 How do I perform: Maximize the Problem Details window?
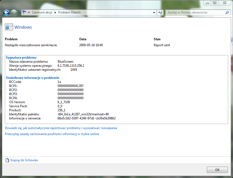click(x=215, y=3)
